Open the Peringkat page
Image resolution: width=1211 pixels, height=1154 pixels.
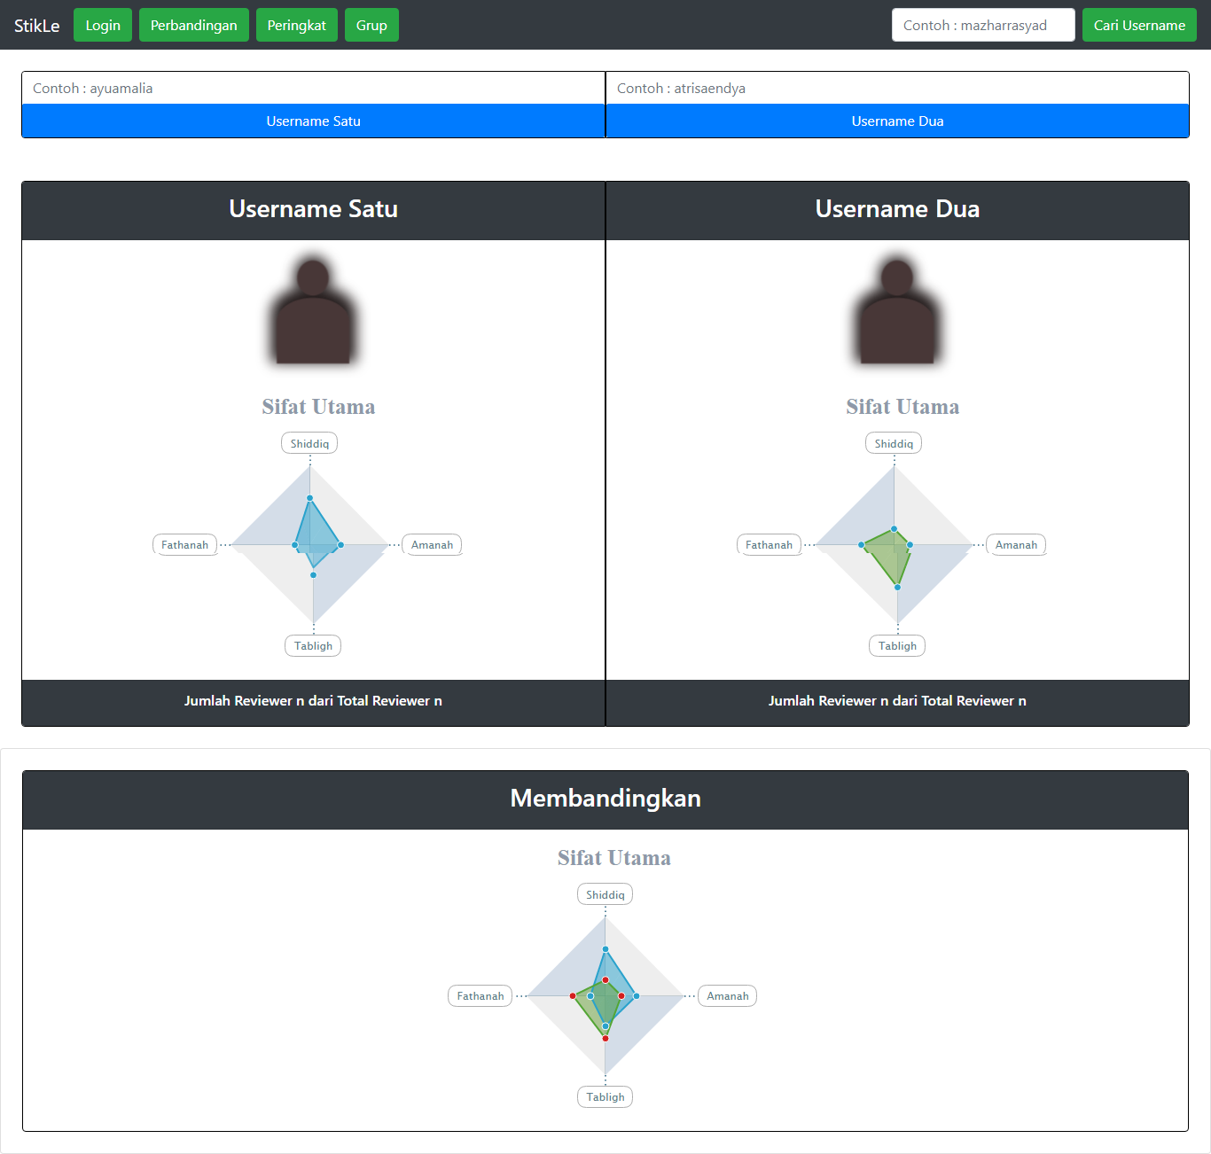click(297, 25)
